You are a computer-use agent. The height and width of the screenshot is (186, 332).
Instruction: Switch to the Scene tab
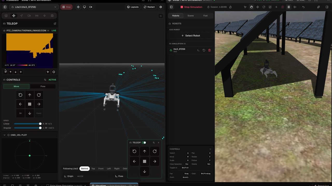click(191, 16)
